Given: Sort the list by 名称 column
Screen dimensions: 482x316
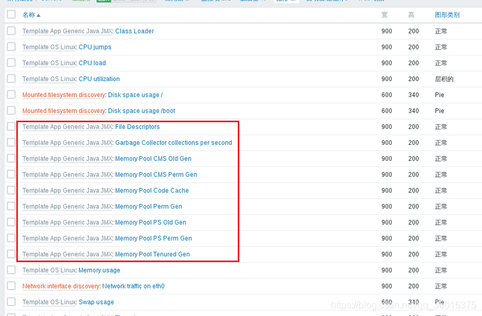Looking at the screenshot, I should click(31, 15).
